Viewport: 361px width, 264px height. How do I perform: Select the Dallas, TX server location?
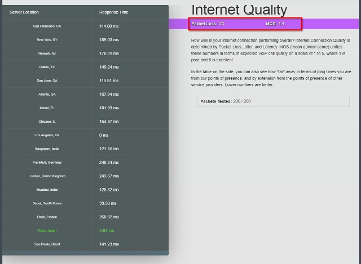tap(47, 67)
